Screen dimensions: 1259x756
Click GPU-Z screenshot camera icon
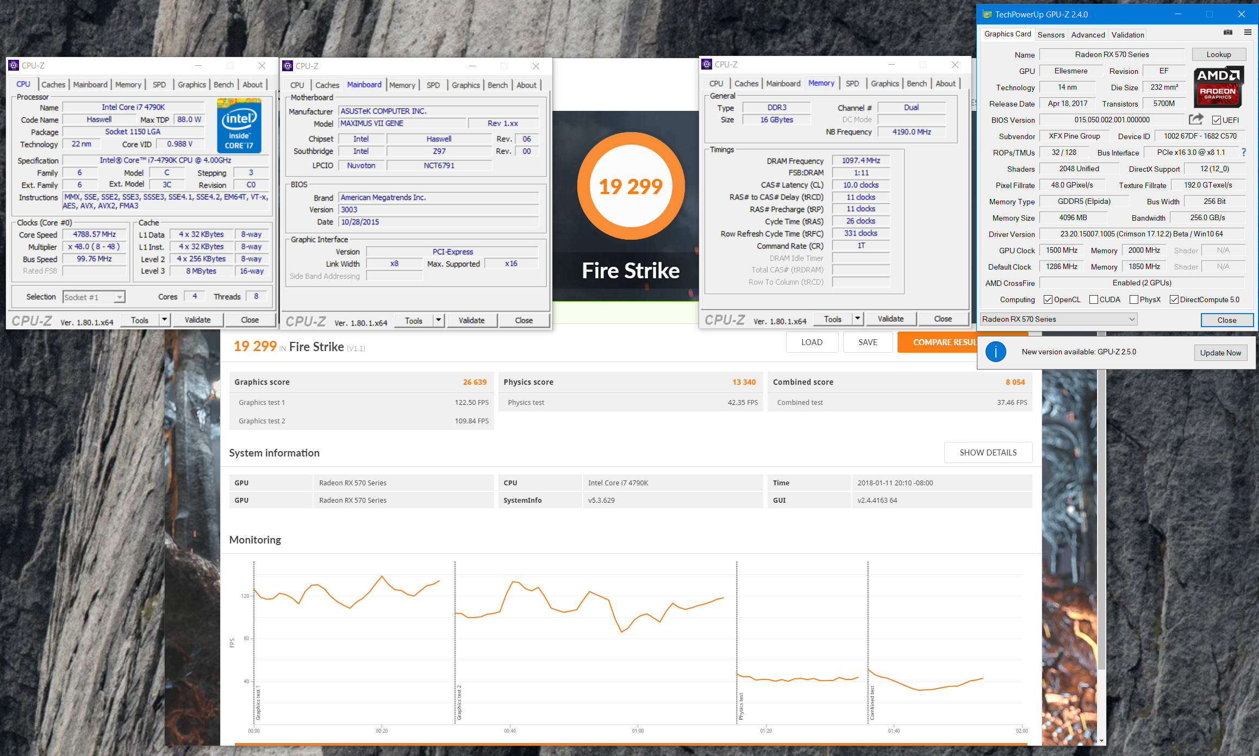coord(1228,33)
